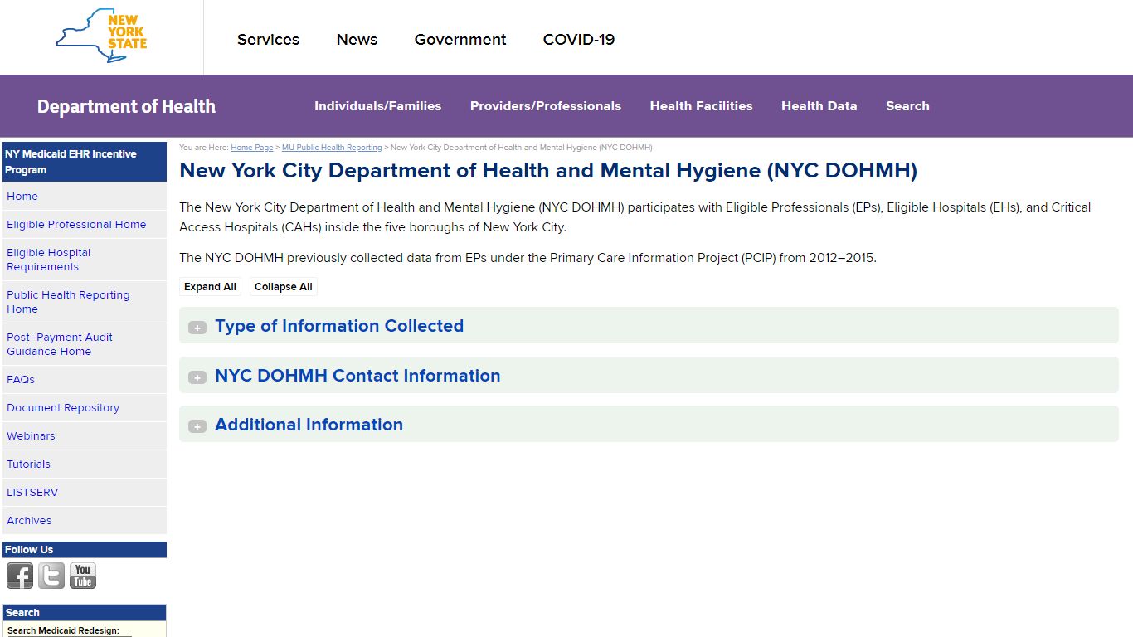Viewport: 1133px width, 637px height.
Task: Expand NYC DOHMH Contact Information plus icon
Action: tap(197, 377)
